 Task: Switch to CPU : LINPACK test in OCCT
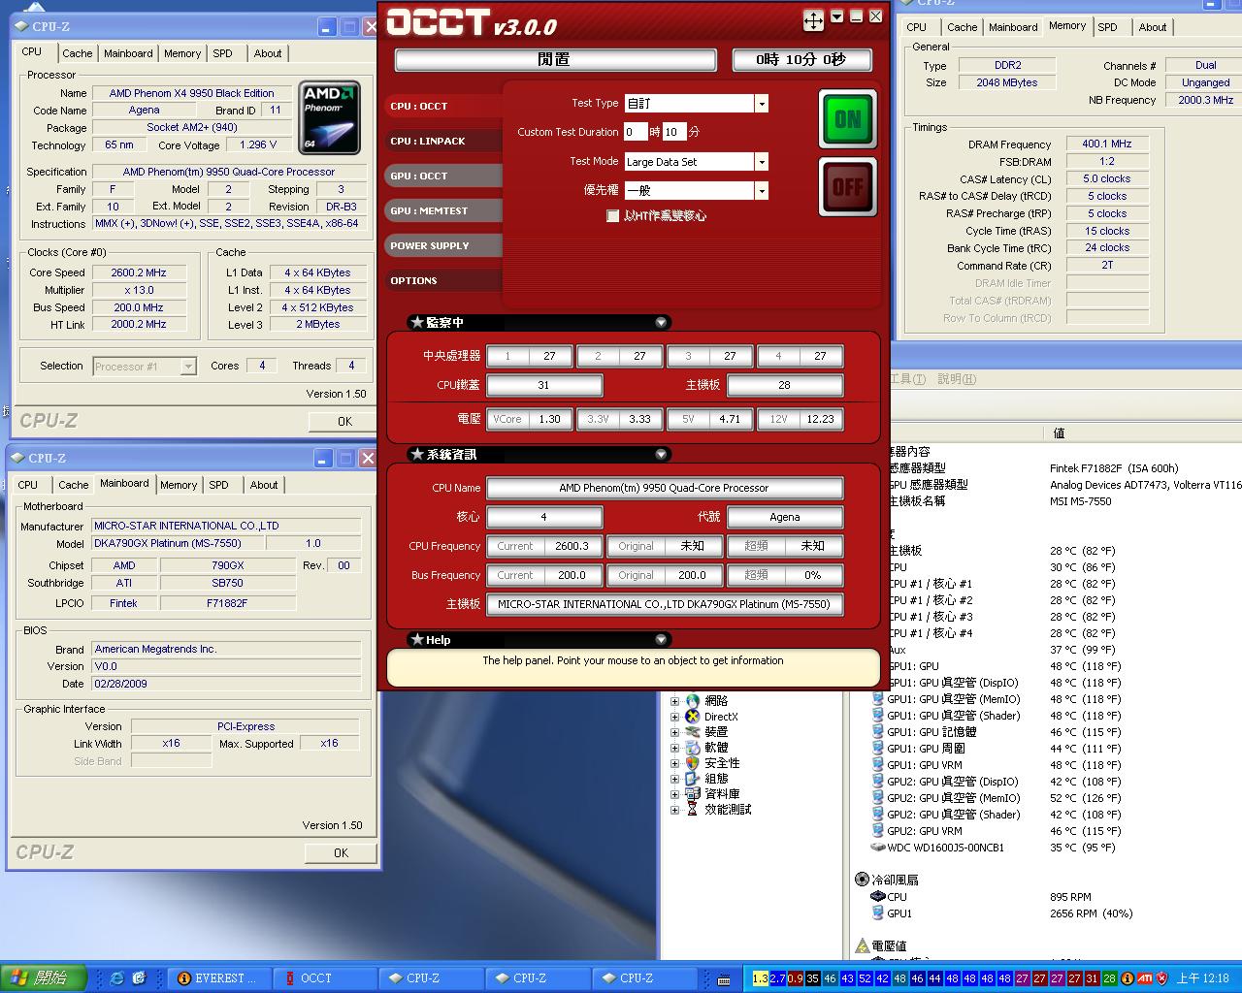click(x=443, y=141)
